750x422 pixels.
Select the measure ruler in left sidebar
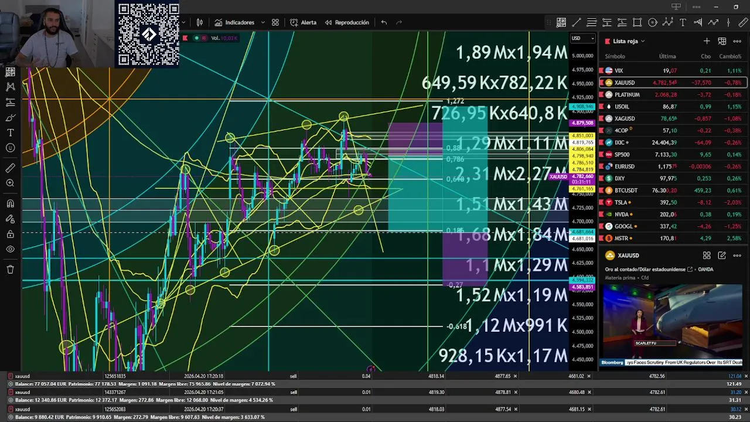(x=10, y=168)
